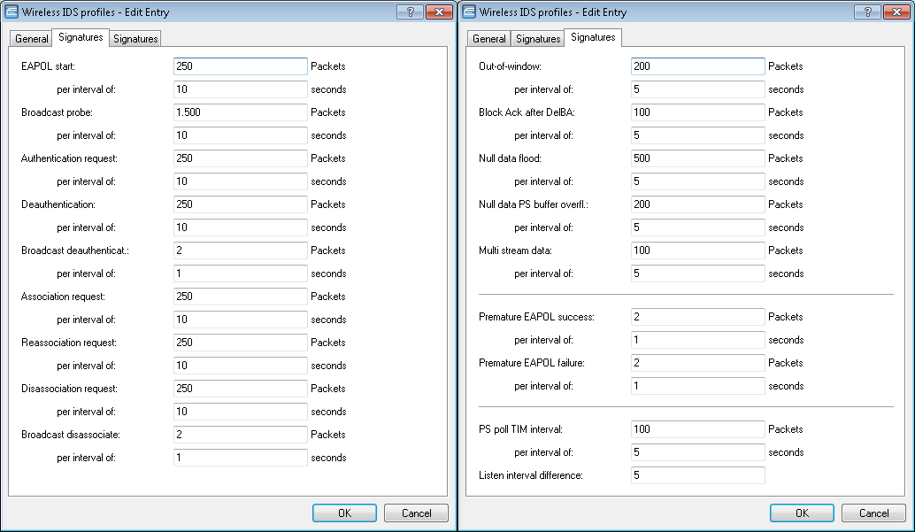Viewport: 915px width, 532px height.
Task: Click the help button in the right dialog
Action: point(866,12)
